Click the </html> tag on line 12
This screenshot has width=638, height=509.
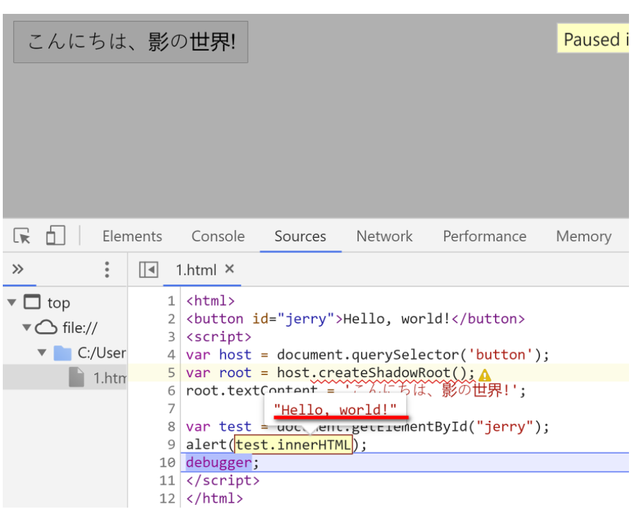(215, 498)
